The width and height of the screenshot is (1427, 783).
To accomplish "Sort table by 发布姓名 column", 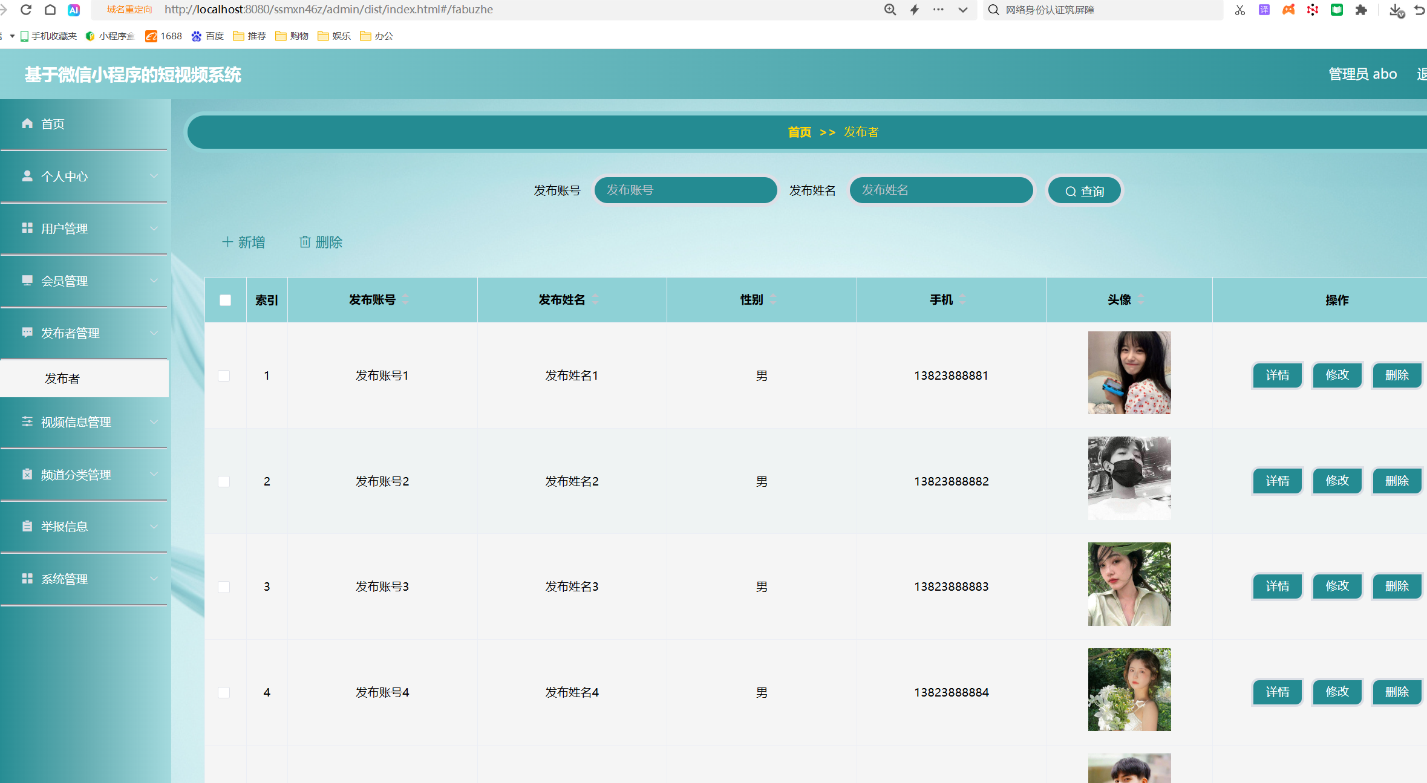I will pos(595,299).
